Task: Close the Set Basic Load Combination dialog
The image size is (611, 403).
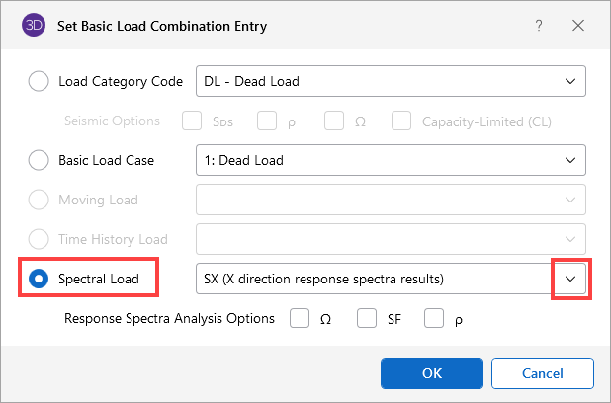Action: pyautogui.click(x=578, y=26)
